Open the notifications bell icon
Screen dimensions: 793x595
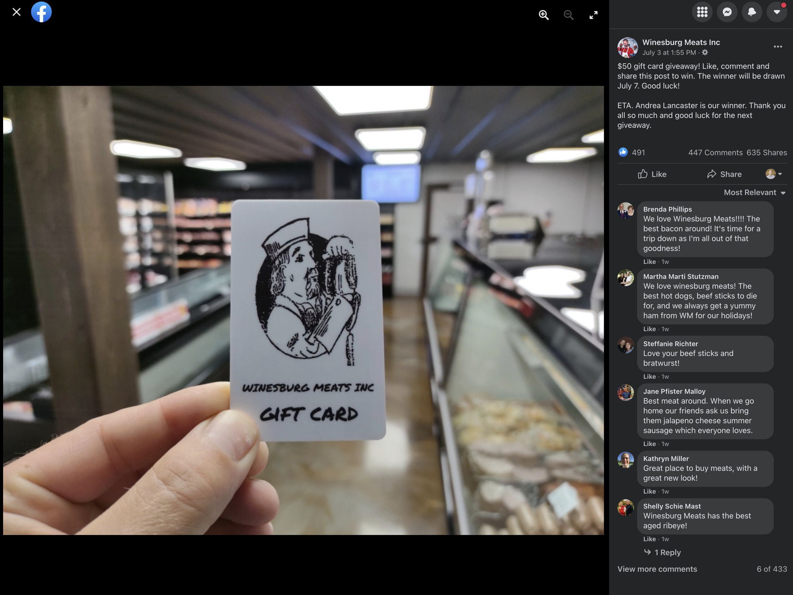click(751, 11)
